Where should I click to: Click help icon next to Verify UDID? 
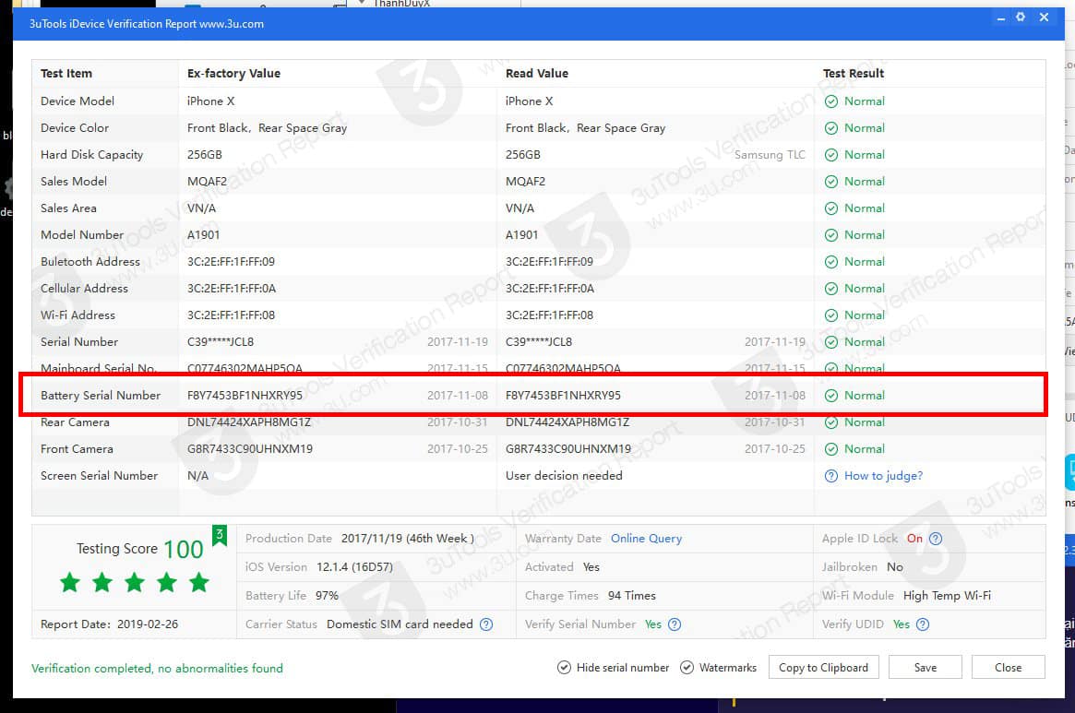click(x=923, y=624)
